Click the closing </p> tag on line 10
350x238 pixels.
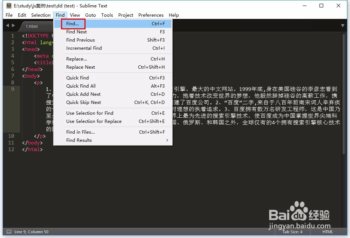40,136
